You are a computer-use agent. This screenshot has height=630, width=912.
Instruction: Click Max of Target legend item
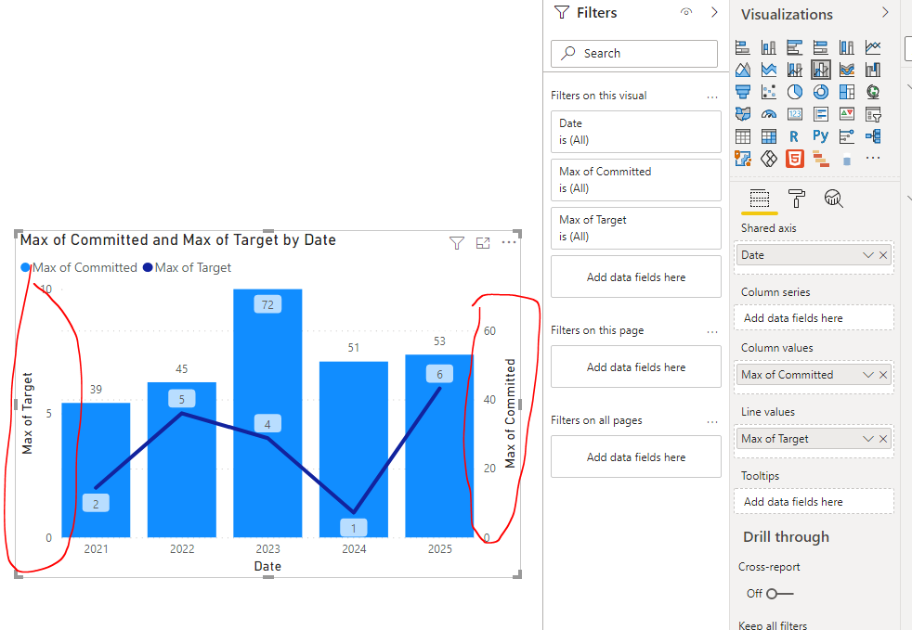188,267
